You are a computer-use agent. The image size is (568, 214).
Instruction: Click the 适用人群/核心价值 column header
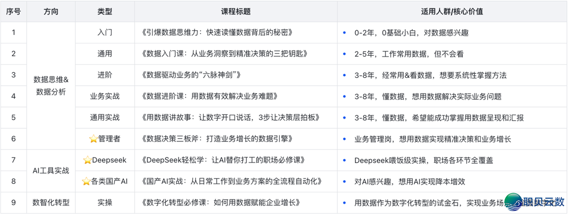(x=452, y=11)
